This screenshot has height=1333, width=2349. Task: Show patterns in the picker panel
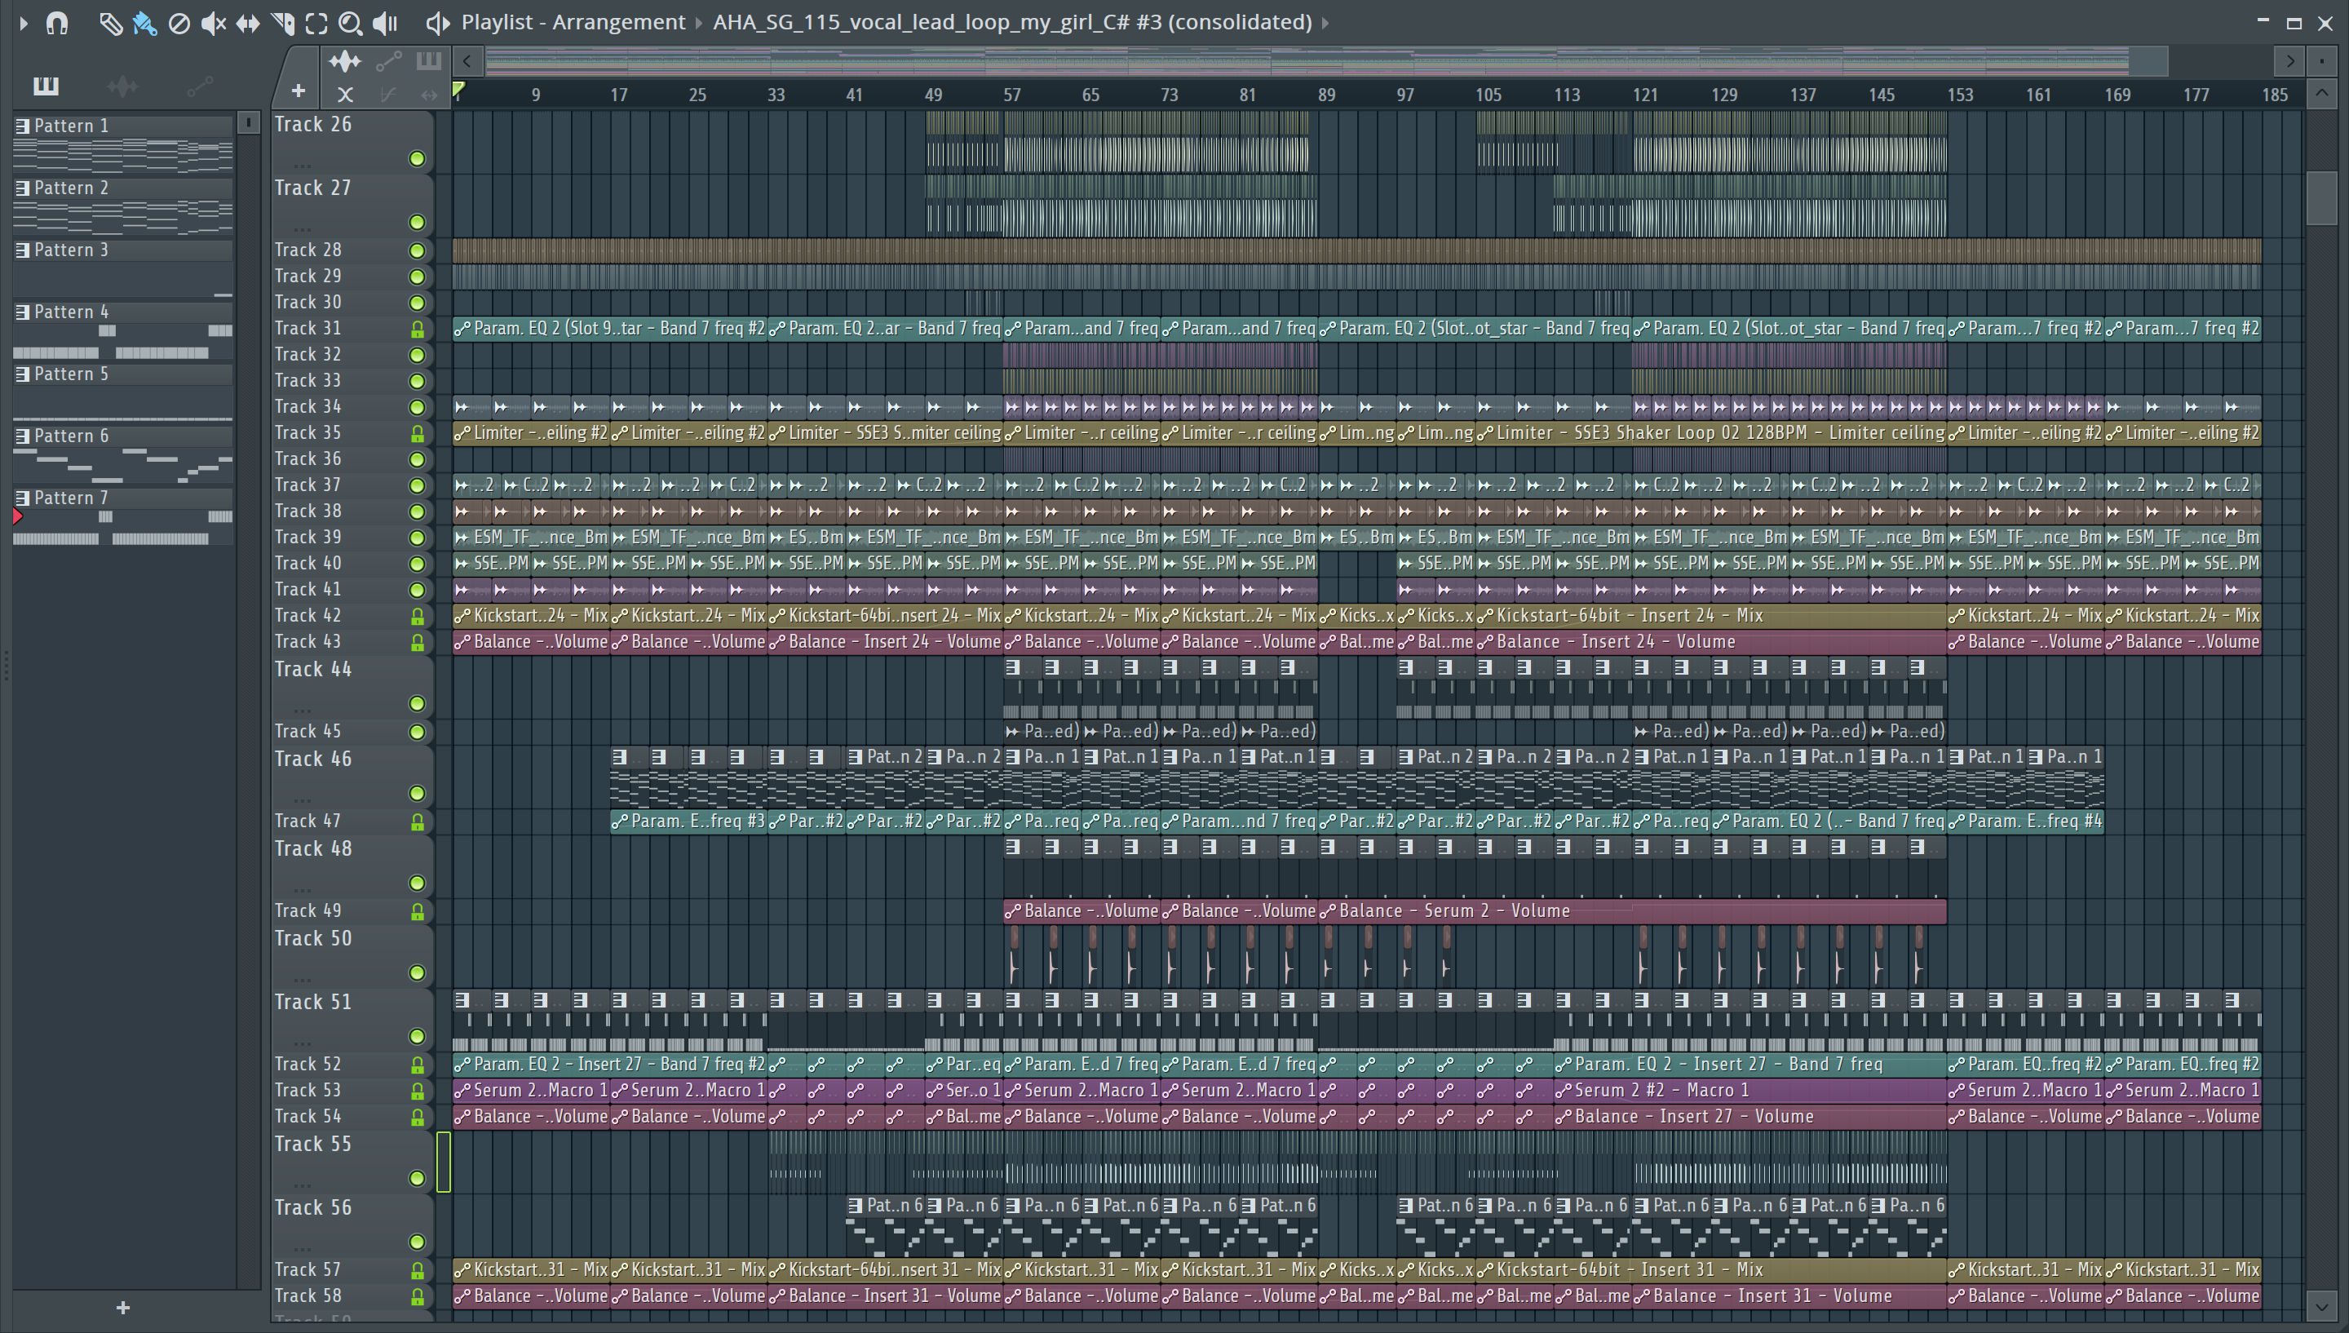46,86
